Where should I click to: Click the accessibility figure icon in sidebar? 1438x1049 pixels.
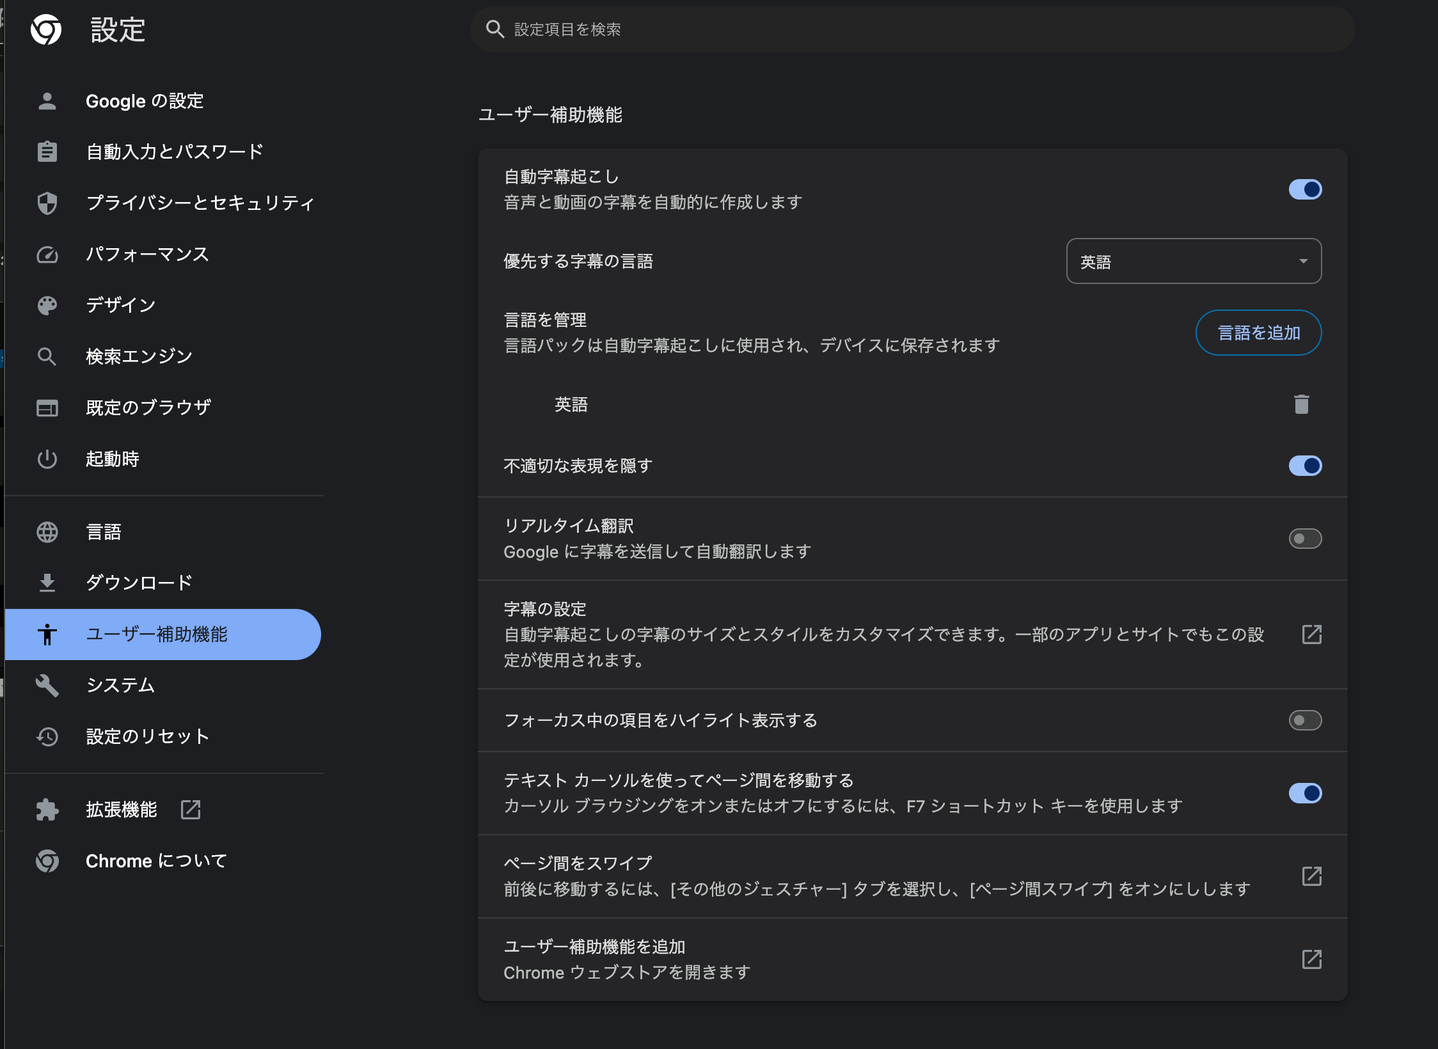click(x=47, y=634)
